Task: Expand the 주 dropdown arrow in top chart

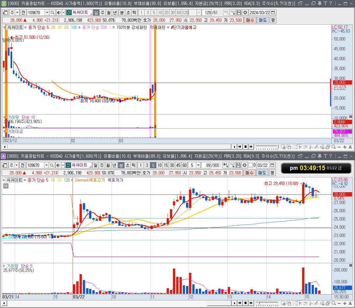Action: (x=17, y=13)
